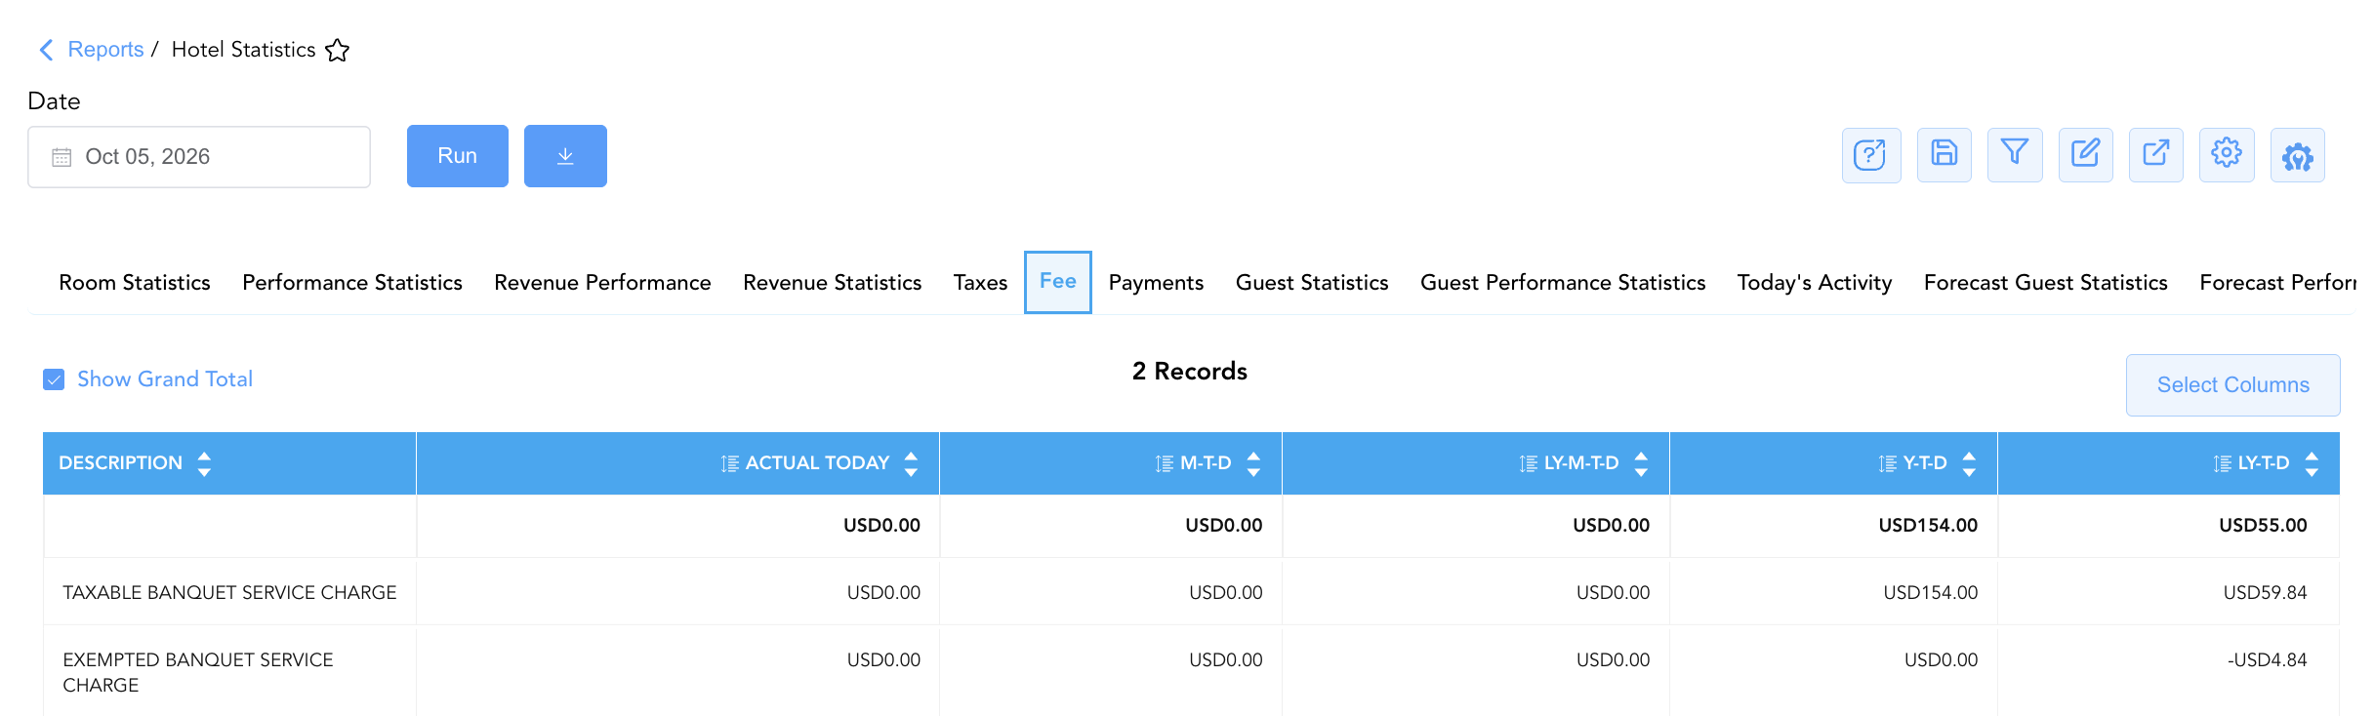Click the download arrow button

click(565, 156)
